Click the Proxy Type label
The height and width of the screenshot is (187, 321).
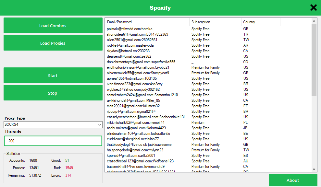pos(15,118)
